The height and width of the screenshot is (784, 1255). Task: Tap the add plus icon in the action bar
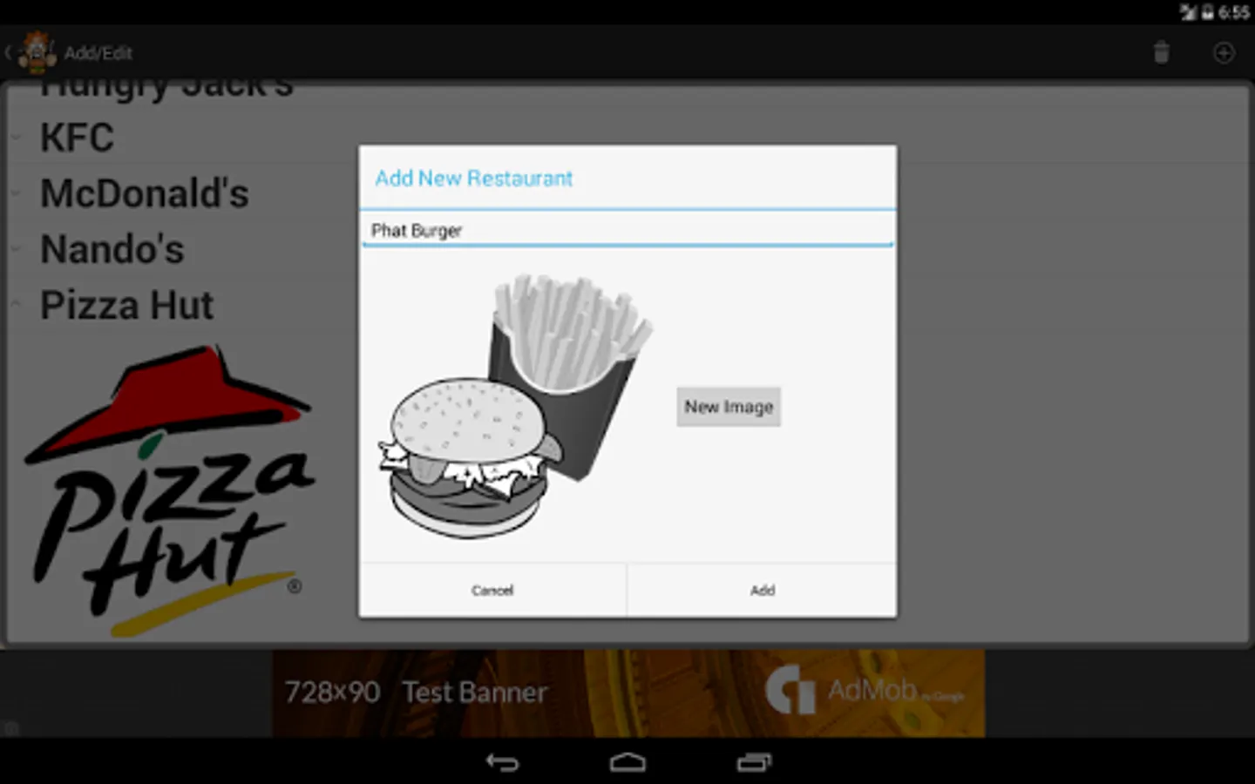[1224, 53]
